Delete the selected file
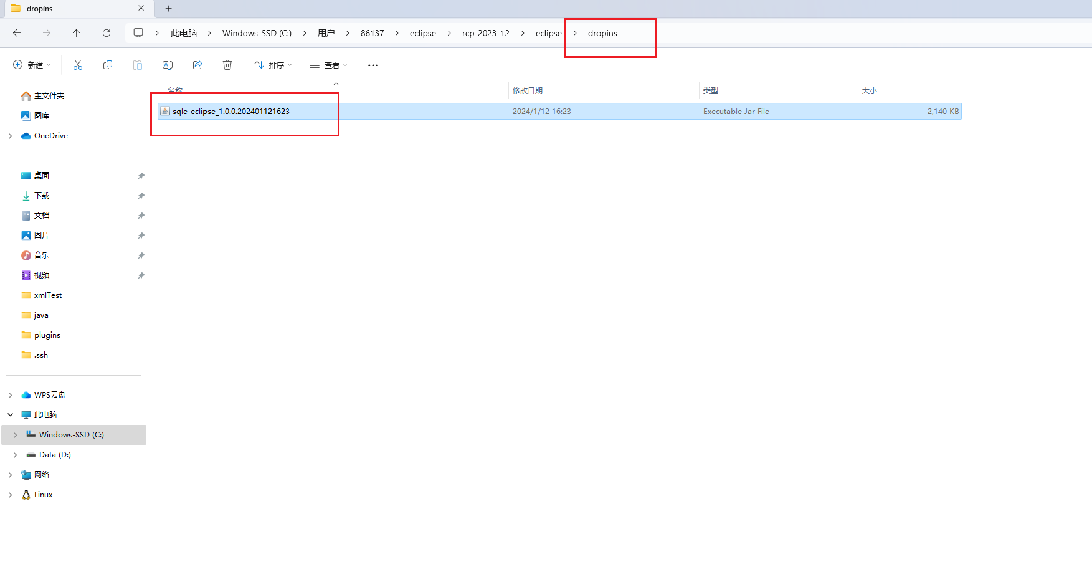The height and width of the screenshot is (562, 1092). tap(227, 65)
